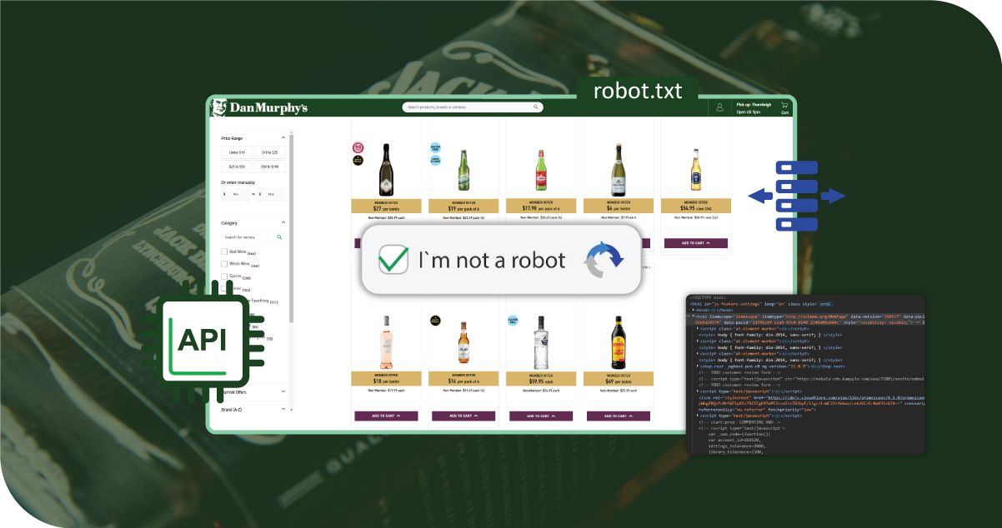
Task: Click the search magnifier in top search bar
Action: pos(535,107)
